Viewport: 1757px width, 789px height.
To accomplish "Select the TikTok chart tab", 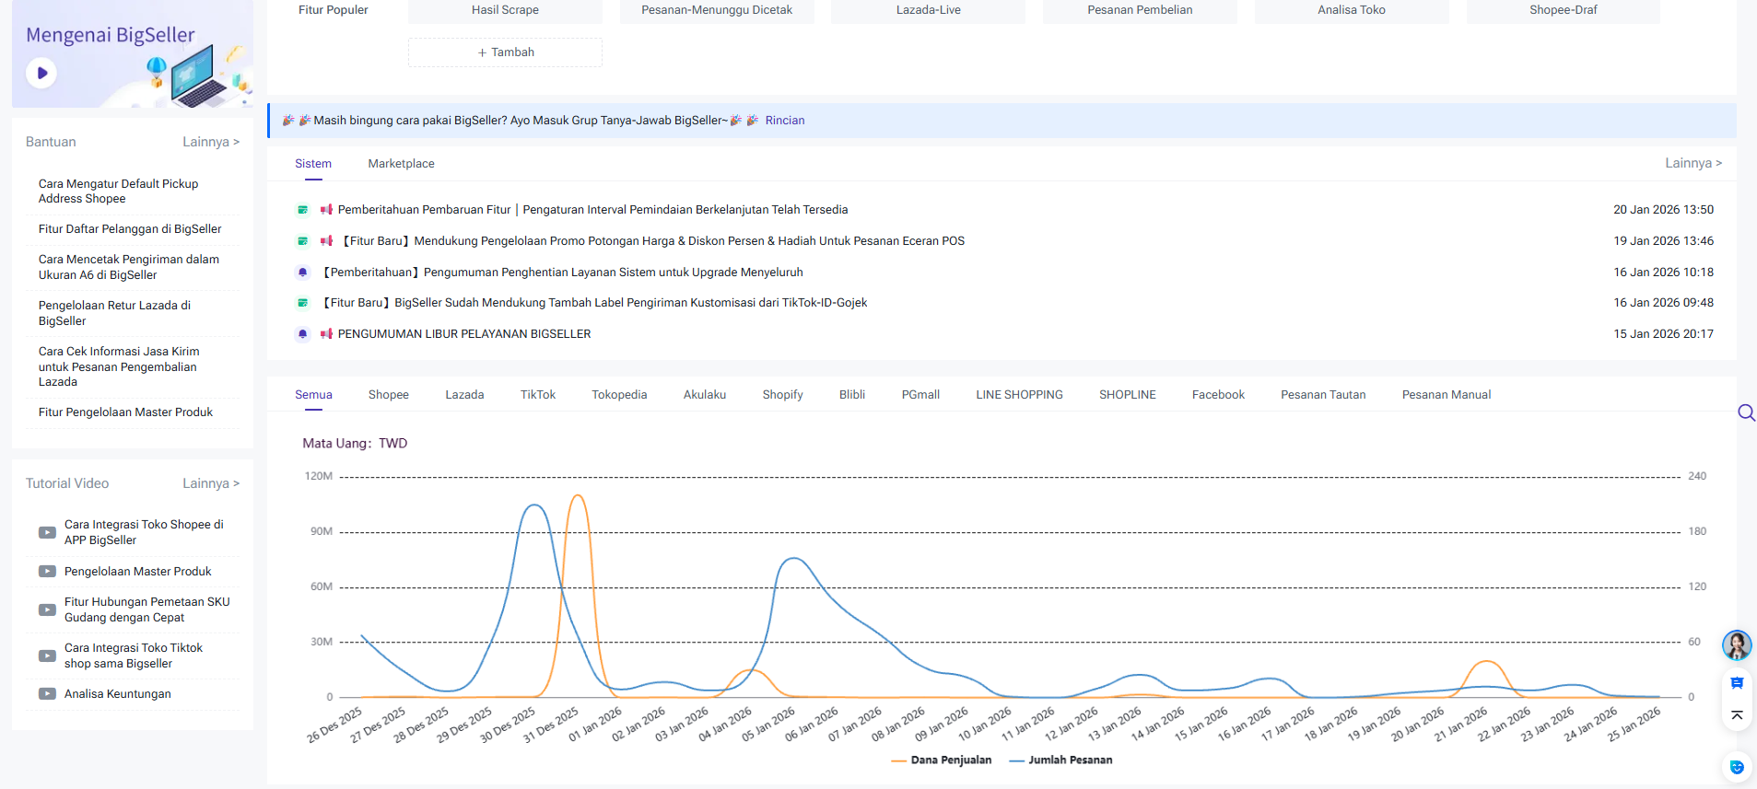I will (537, 395).
